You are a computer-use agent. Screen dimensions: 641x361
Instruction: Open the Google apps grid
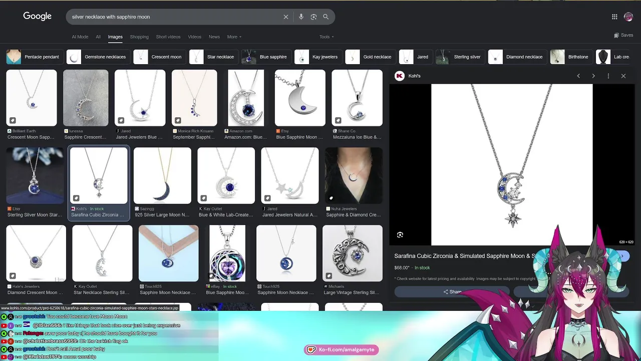(614, 17)
